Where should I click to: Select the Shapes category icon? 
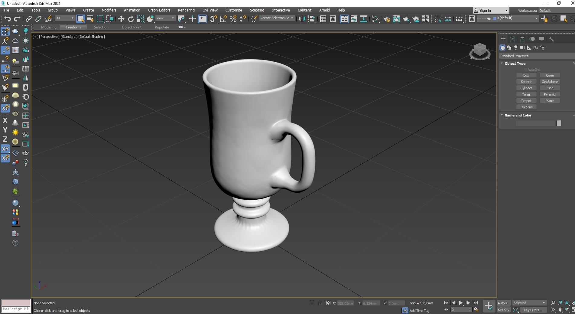tap(509, 47)
